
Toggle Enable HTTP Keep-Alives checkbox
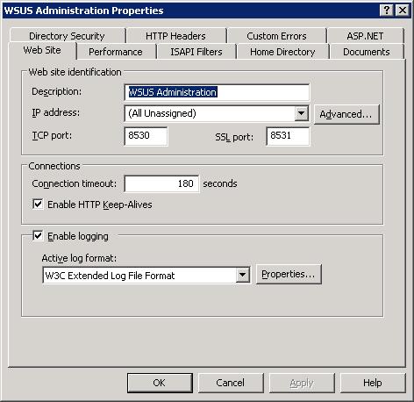click(38, 204)
